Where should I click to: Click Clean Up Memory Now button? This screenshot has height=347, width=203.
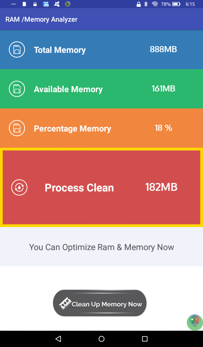[x=100, y=303]
